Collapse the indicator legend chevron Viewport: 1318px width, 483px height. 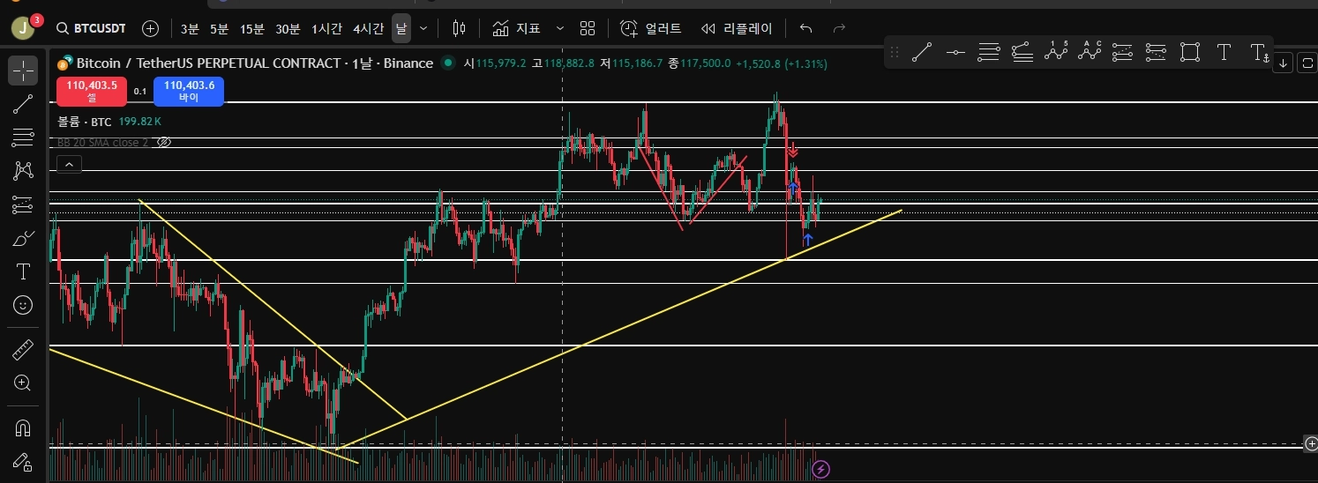(69, 164)
